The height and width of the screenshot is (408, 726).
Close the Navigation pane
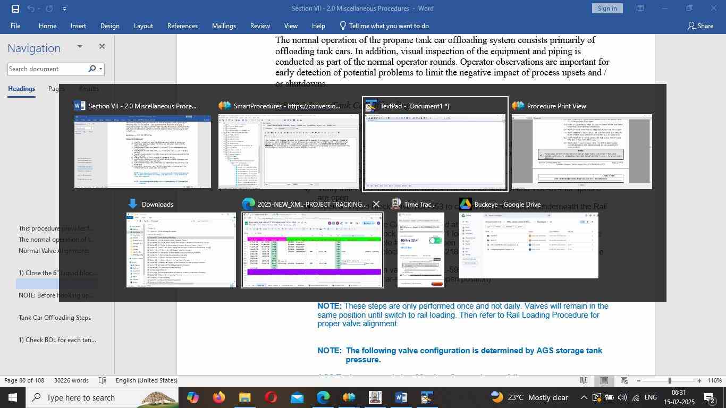click(102, 46)
